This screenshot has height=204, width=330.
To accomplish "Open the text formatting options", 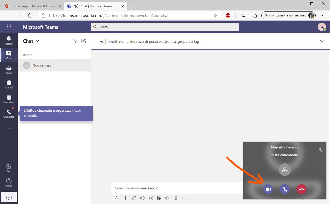I will [x=117, y=198].
